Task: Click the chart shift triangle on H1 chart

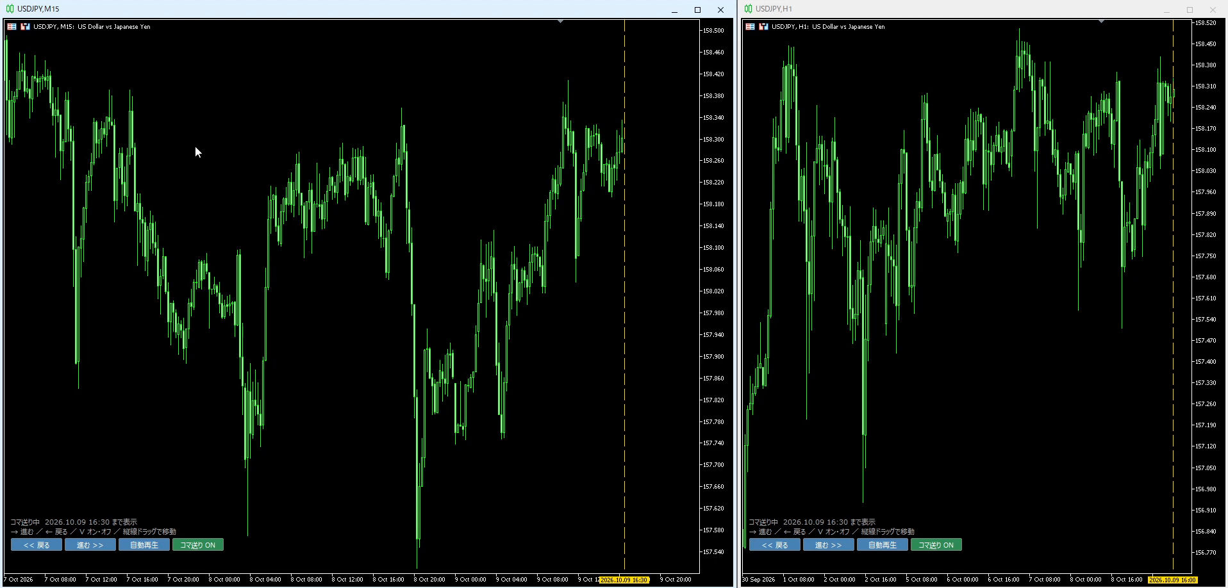Action: pos(1101,22)
